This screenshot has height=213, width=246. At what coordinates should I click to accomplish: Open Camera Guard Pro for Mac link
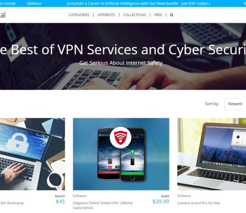[x=199, y=203]
